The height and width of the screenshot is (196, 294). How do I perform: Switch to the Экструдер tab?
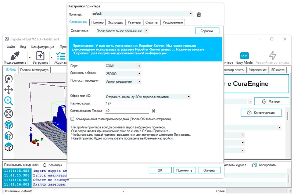coord(115,22)
